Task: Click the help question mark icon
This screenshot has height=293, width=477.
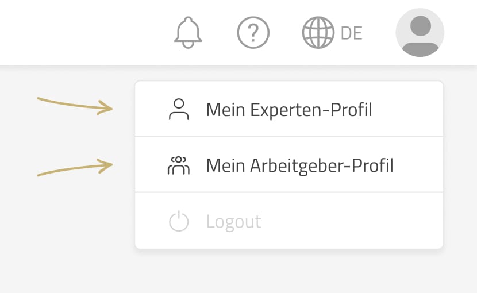Action: pyautogui.click(x=253, y=33)
